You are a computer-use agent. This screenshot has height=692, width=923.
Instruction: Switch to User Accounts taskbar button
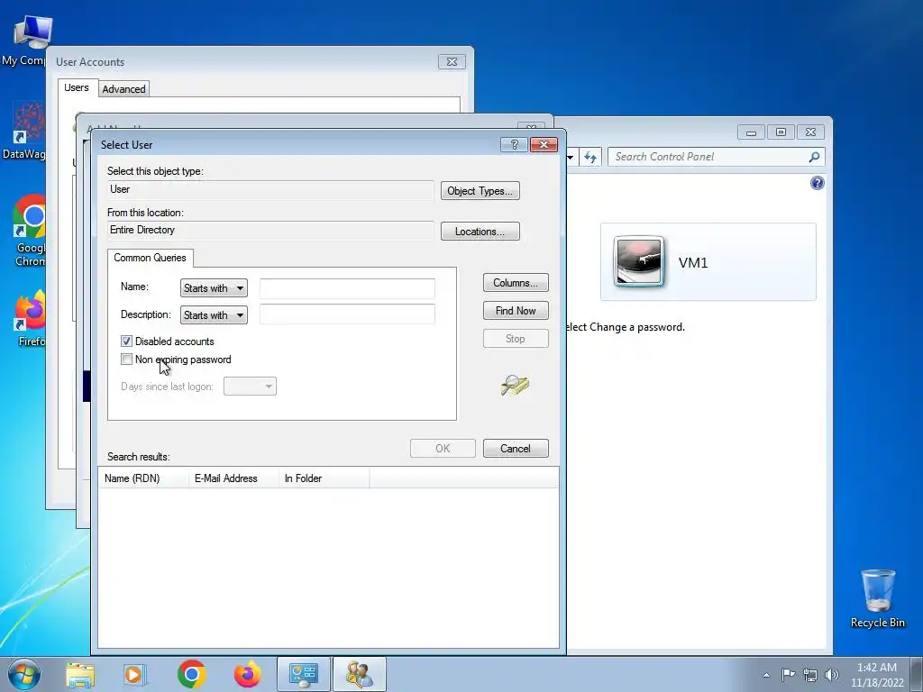[x=360, y=674]
